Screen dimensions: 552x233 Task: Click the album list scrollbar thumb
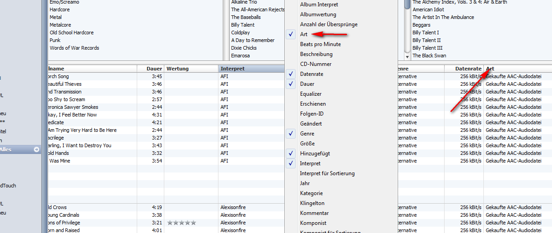coord(408,5)
